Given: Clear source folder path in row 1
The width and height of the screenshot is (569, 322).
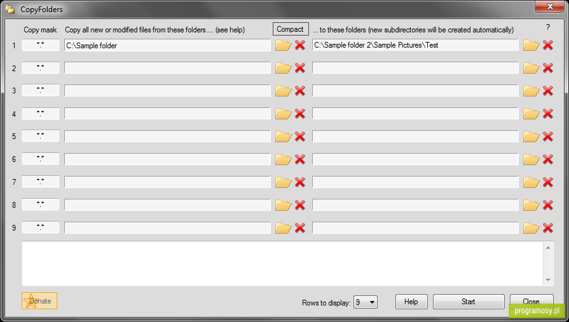Looking at the screenshot, I should (x=299, y=45).
